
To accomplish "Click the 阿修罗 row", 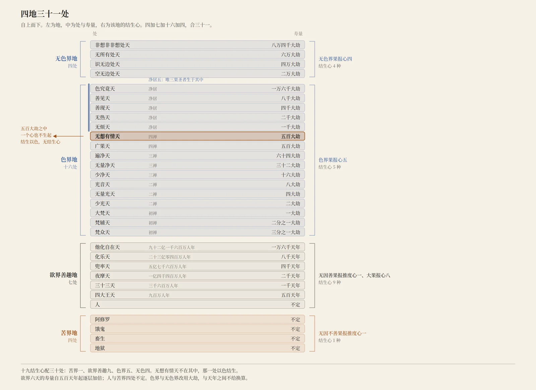I will [x=197, y=319].
